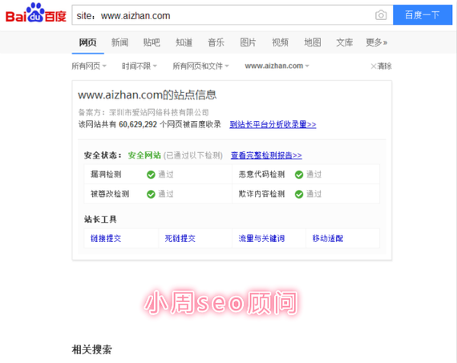Viewport: 457px width, 363px height.
Task: Open the 贴吧 tab
Action: [152, 42]
